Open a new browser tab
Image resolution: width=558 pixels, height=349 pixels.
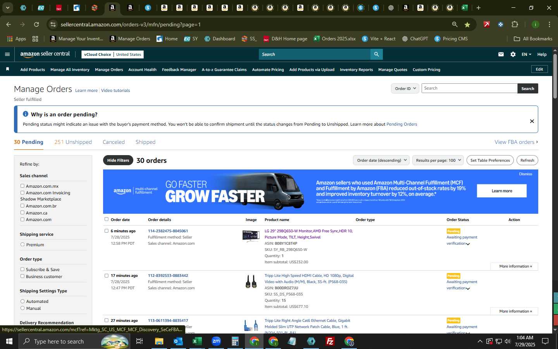479,8
